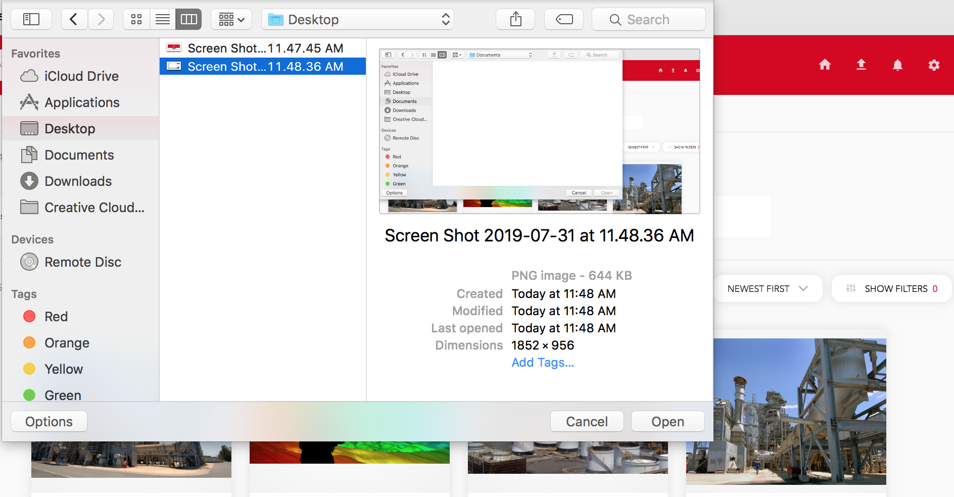Open notifications bell in red header

click(897, 65)
